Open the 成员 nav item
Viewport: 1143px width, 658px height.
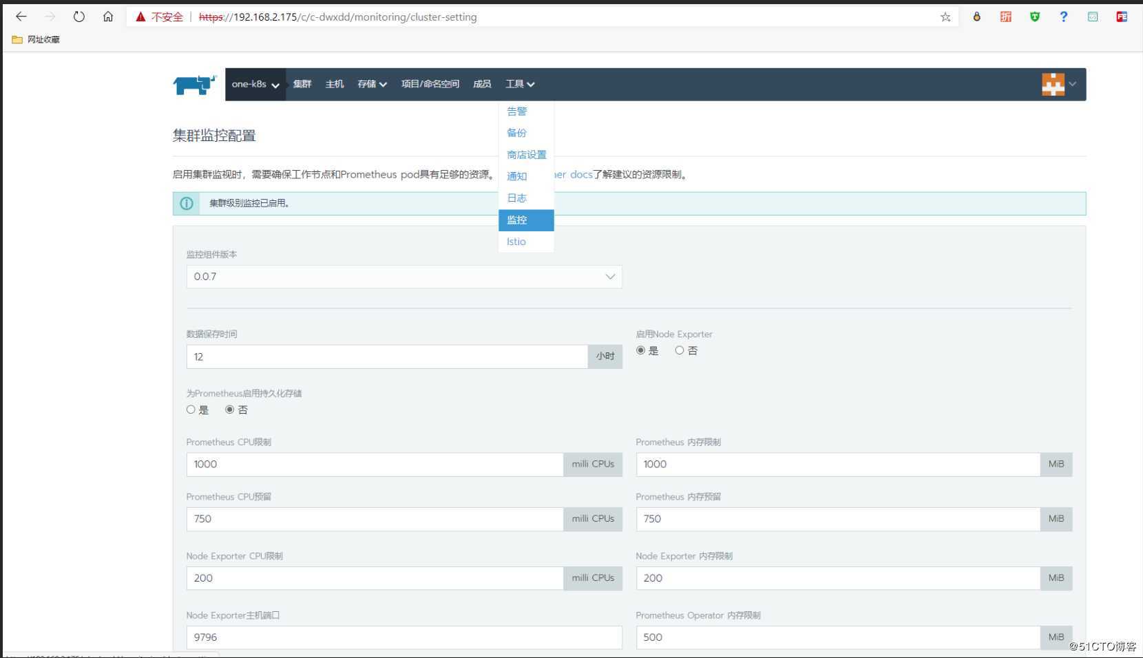(x=482, y=84)
